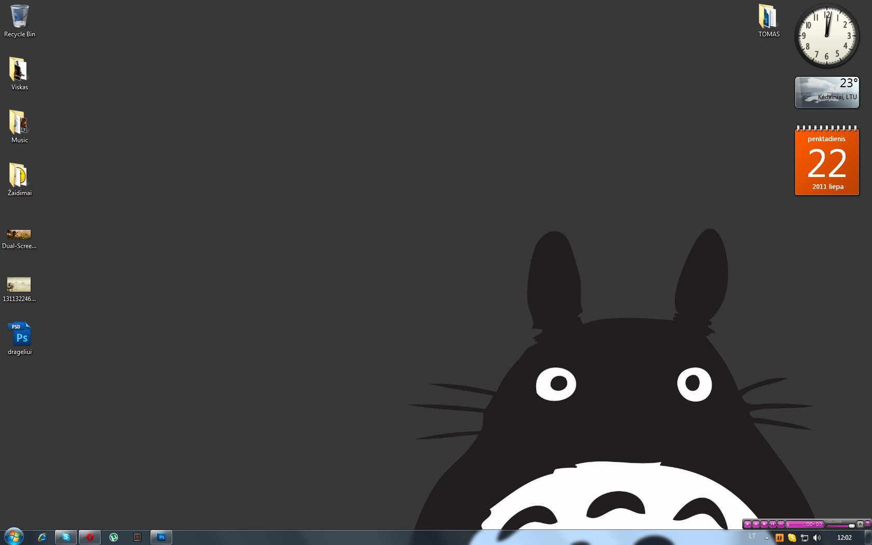The width and height of the screenshot is (872, 545).
Task: Select the TOMAS folder icon
Action: point(769,21)
